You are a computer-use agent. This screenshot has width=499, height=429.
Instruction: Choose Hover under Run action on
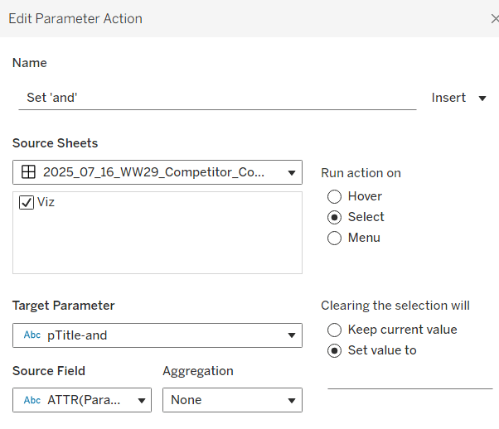[x=335, y=196]
